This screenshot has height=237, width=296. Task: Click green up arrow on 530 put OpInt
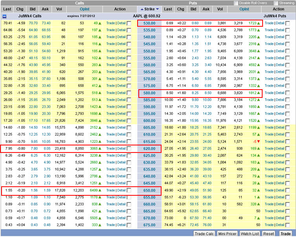pyautogui.click(x=258, y=24)
